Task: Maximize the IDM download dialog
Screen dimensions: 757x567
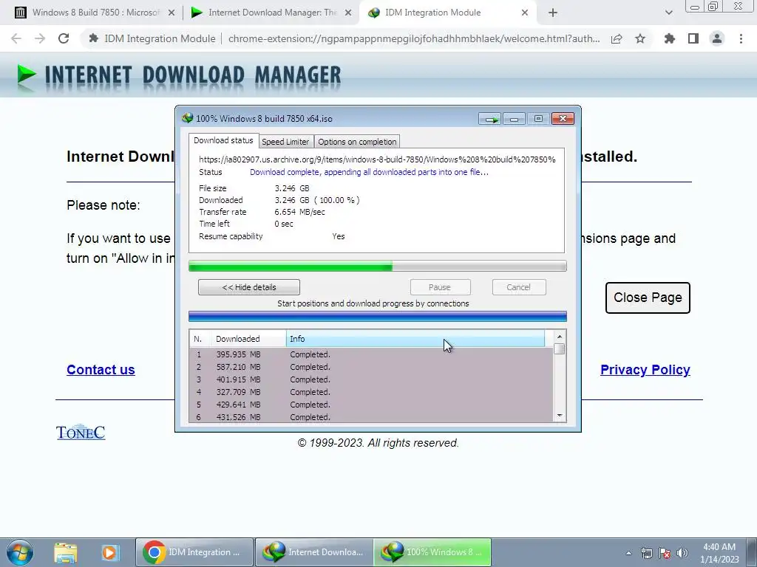Action: click(x=538, y=119)
